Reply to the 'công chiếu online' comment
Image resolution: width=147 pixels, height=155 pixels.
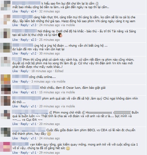click(24, 82)
